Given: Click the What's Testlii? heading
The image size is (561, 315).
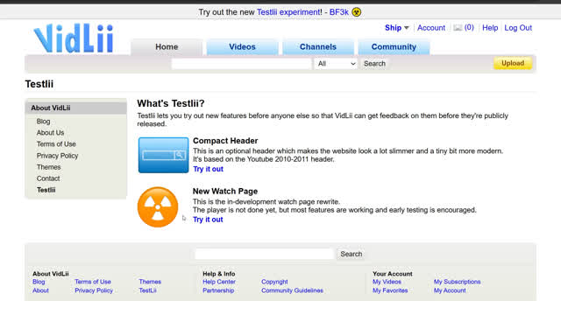Looking at the screenshot, I should click(171, 103).
